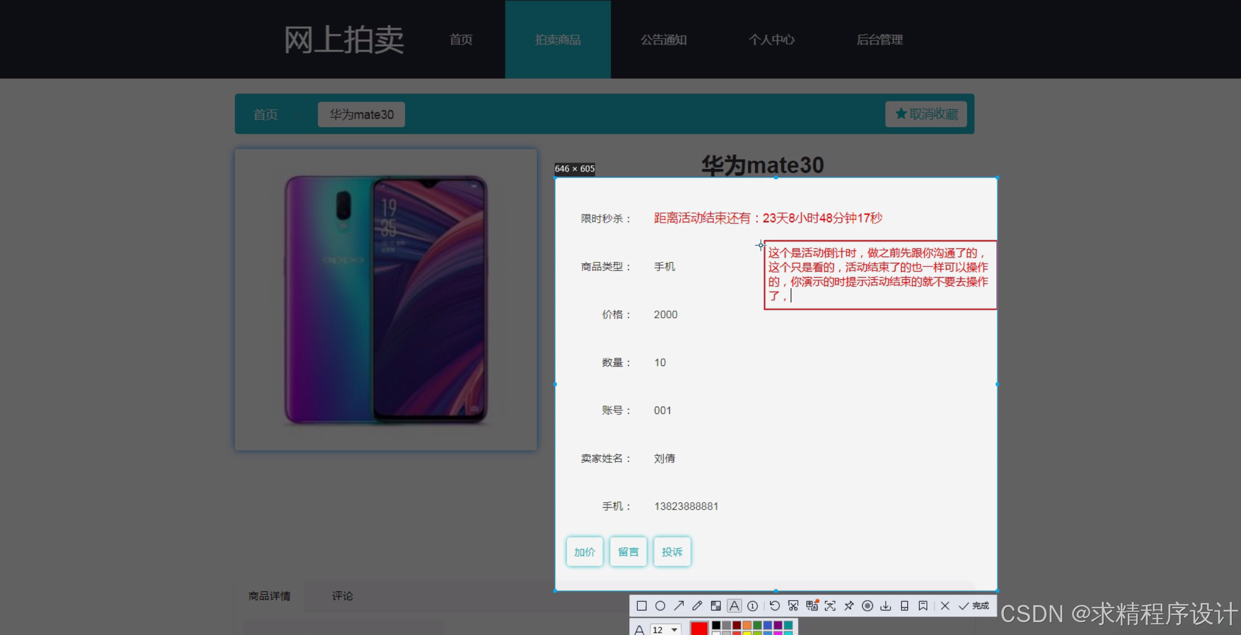The image size is (1241, 635).
Task: Select the arrow drawing tool
Action: pyautogui.click(x=679, y=606)
